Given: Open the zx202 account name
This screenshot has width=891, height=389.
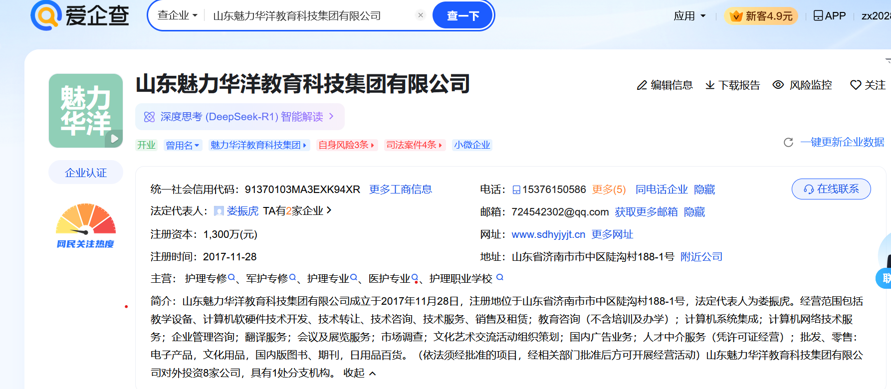Looking at the screenshot, I should [876, 16].
